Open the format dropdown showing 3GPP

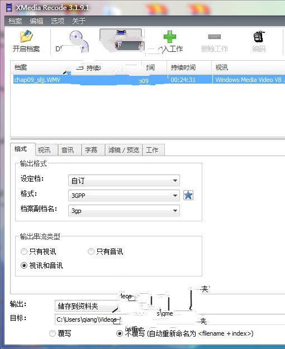[x=124, y=196]
